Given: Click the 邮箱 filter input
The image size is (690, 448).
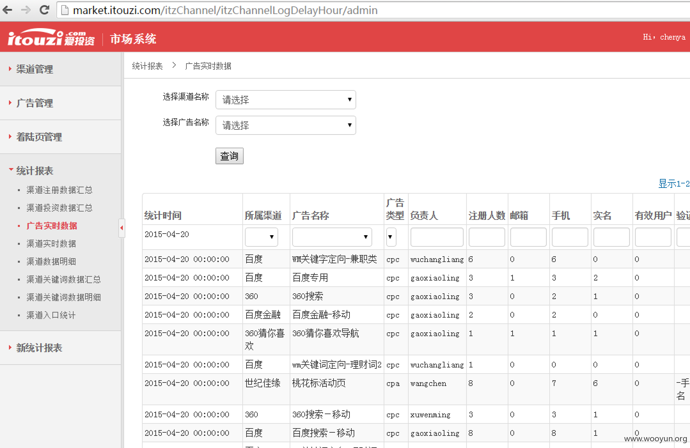Looking at the screenshot, I should point(528,237).
